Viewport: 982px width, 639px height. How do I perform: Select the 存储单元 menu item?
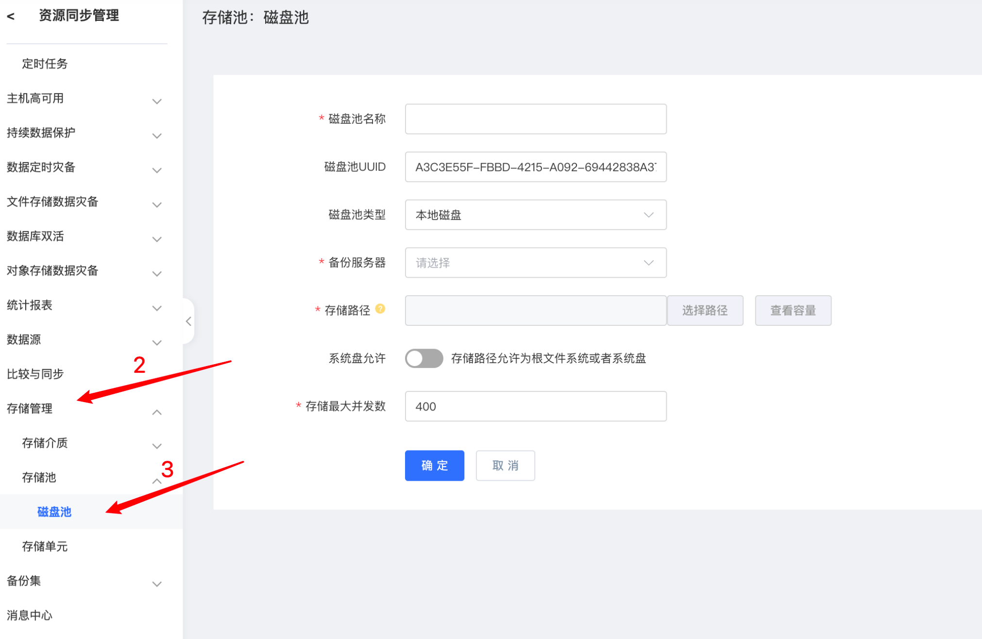[x=45, y=546]
